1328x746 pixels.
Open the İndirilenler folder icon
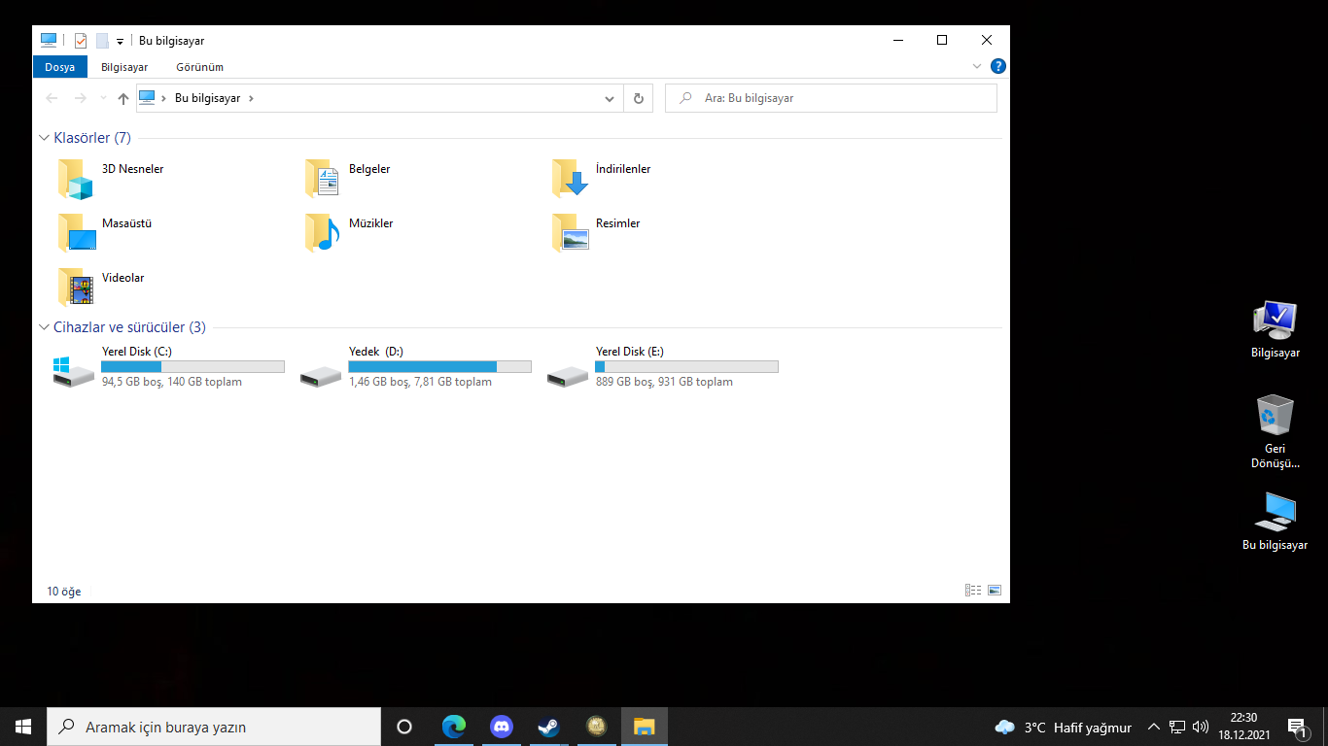570,178
